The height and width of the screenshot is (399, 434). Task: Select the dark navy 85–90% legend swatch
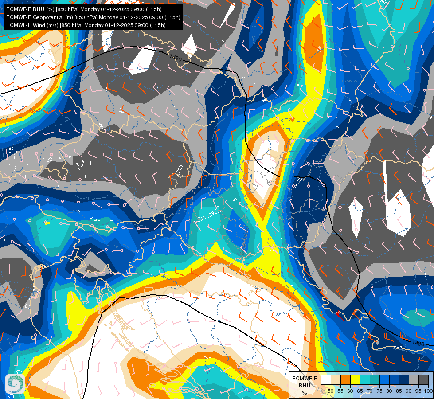(404, 379)
